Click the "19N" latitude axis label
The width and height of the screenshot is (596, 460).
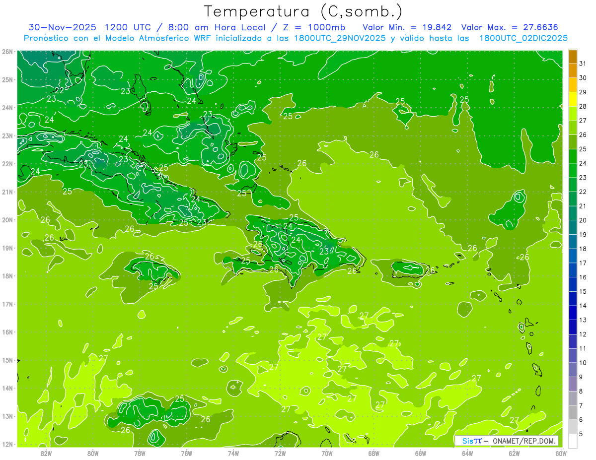(x=7, y=248)
